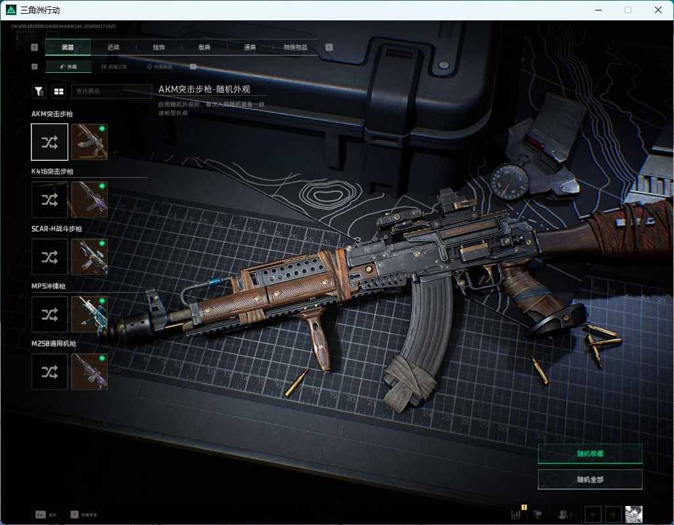The image size is (674, 525).
Task: Click the AKM突击步枪-随机外观 heading
Action: 204,89
